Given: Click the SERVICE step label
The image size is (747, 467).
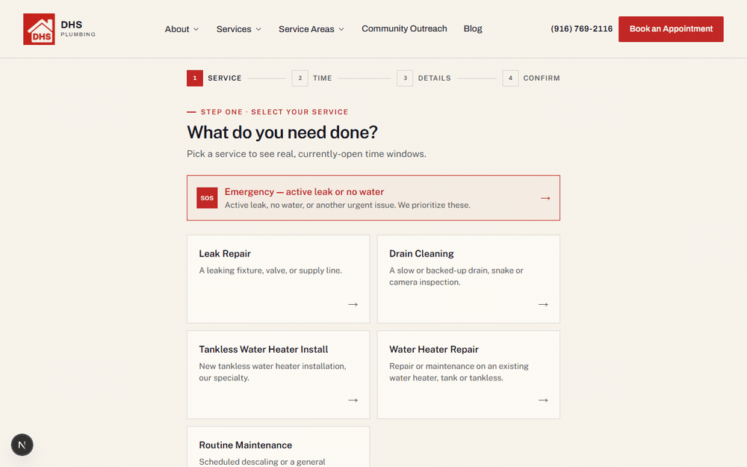Looking at the screenshot, I should click(224, 78).
